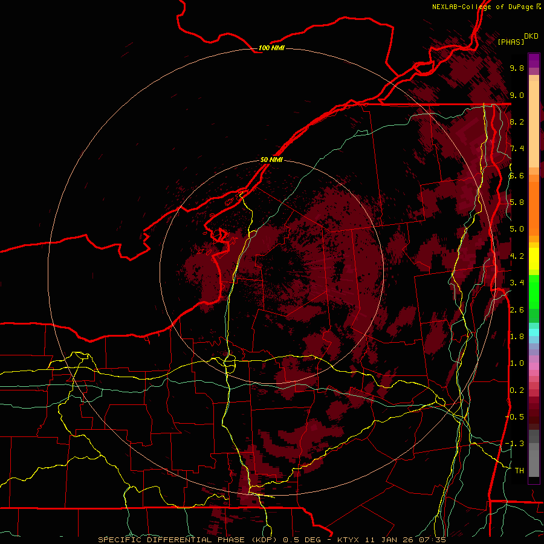The width and height of the screenshot is (544, 544).
Task: Click the 3.4 value on the color scale
Action: 517,283
